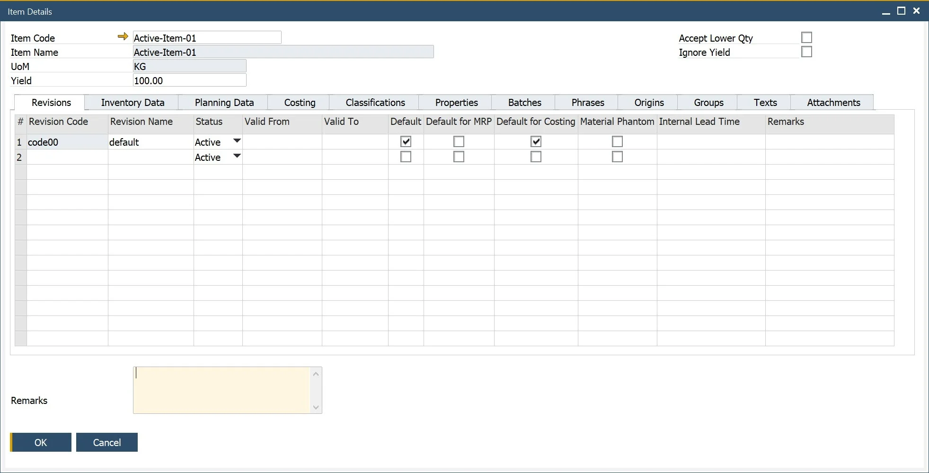The height and width of the screenshot is (473, 929).
Task: Open Status dropdown for row 1
Action: [x=237, y=141]
